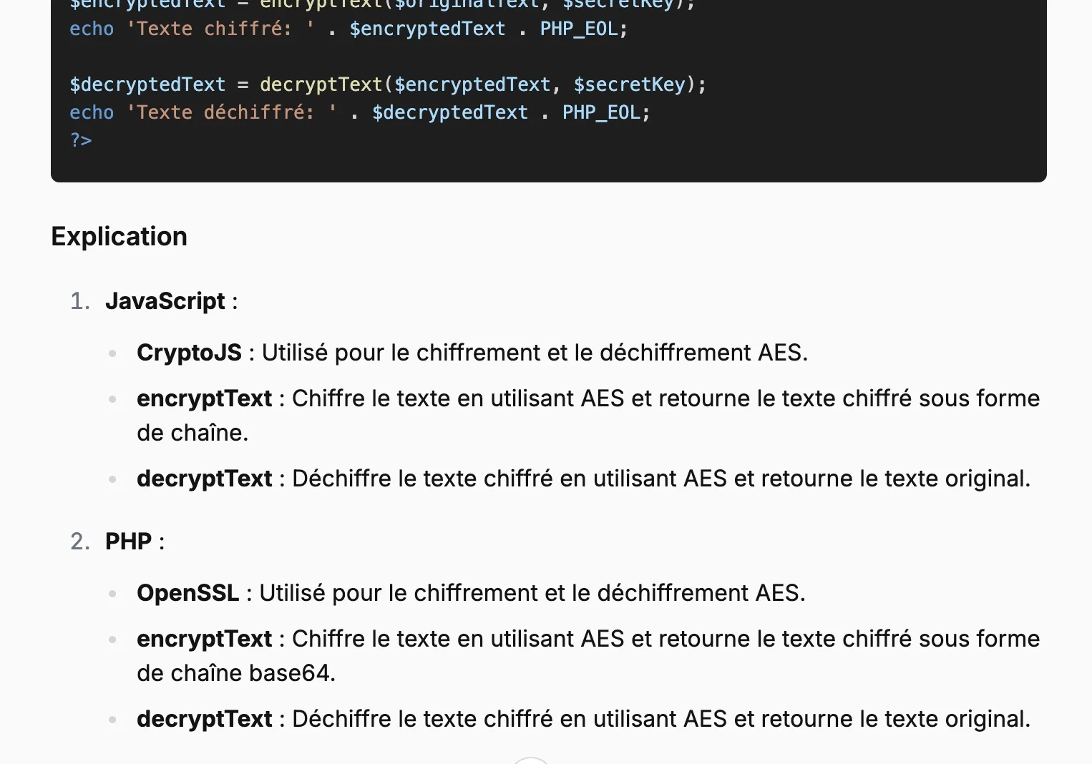Click the words 'de chaîne base64.'

click(x=236, y=673)
